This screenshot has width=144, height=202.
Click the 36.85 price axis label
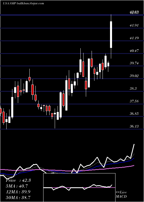tap(134, 114)
